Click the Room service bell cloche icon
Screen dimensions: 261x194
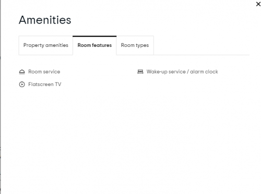click(x=22, y=71)
